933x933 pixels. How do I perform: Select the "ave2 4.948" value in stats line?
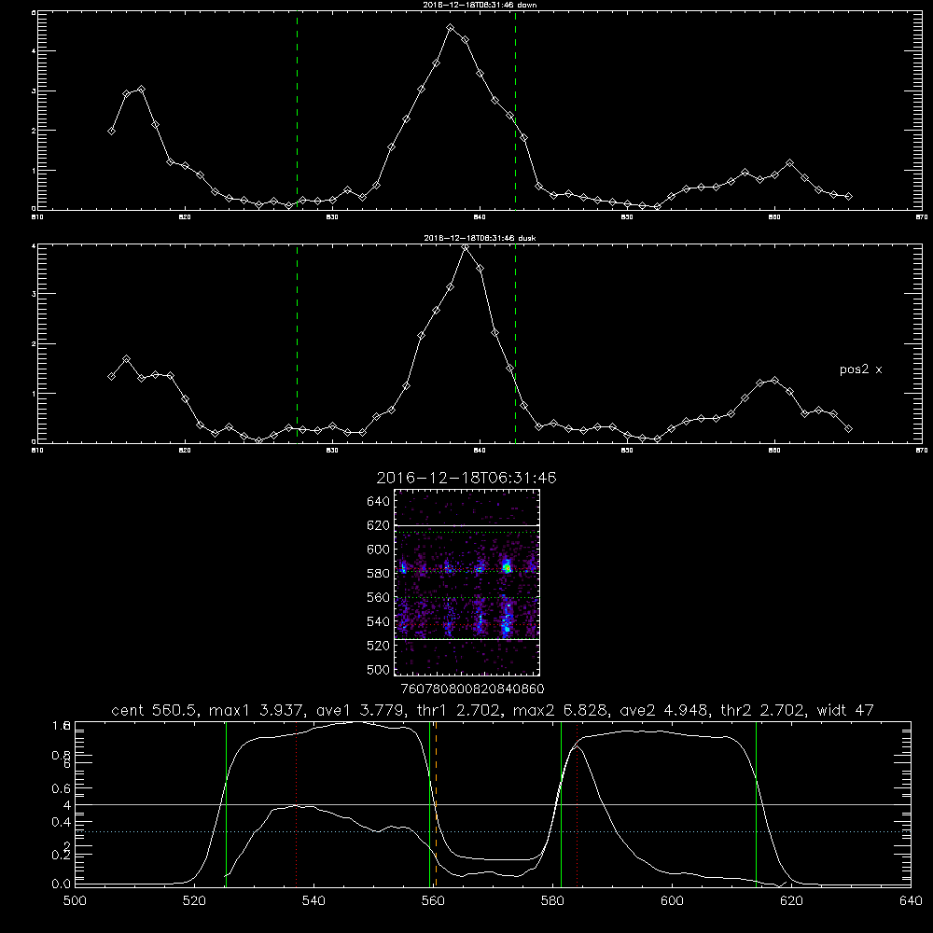coord(664,710)
